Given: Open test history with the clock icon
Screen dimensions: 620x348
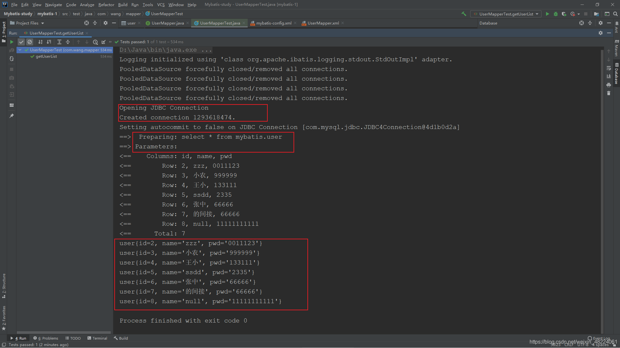Looking at the screenshot, I should pyautogui.click(x=95, y=42).
